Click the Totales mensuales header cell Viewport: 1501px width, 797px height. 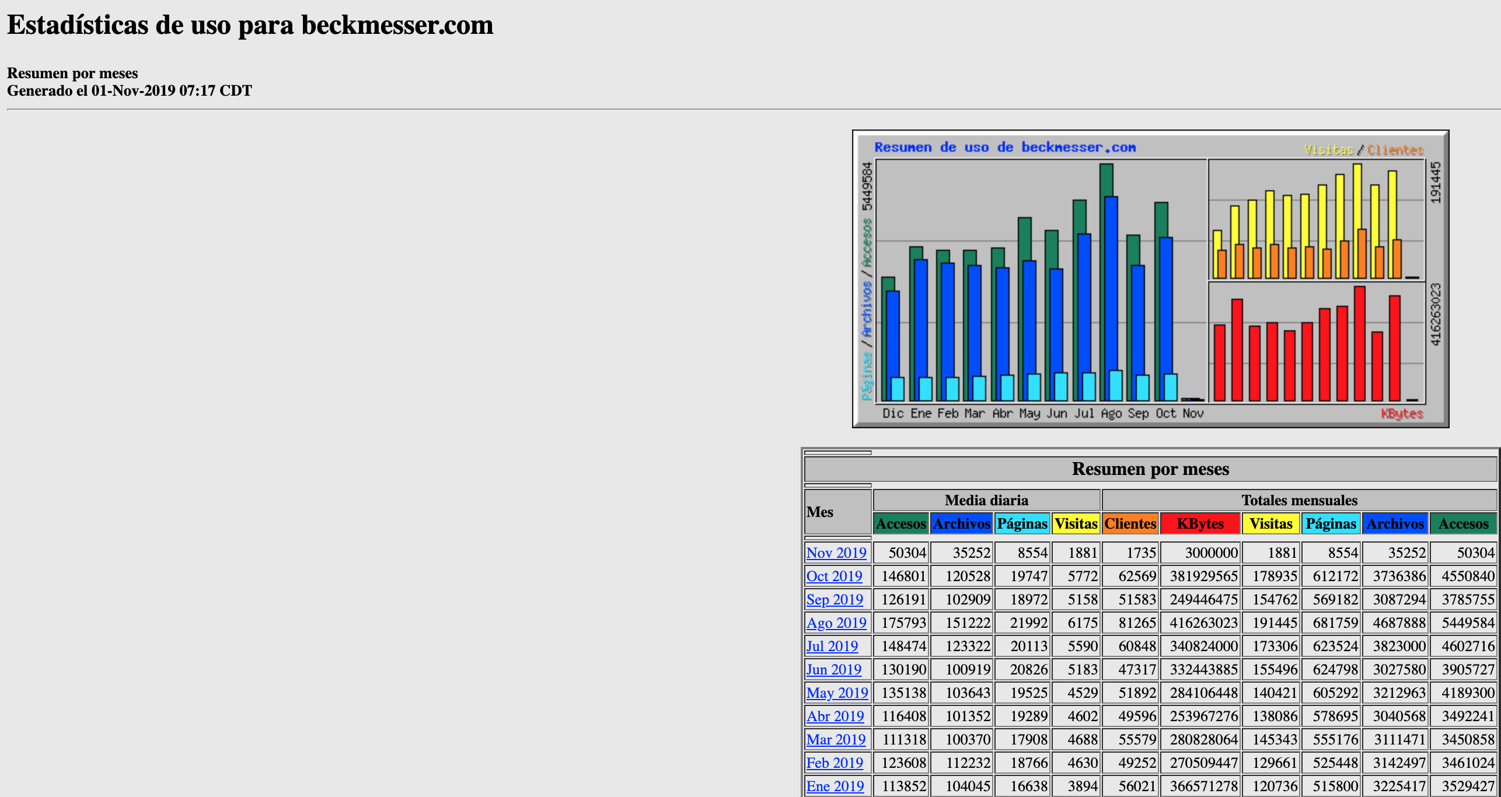tap(1299, 500)
